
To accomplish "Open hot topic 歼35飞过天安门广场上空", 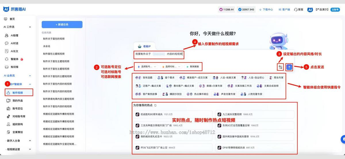I will click(173, 148).
